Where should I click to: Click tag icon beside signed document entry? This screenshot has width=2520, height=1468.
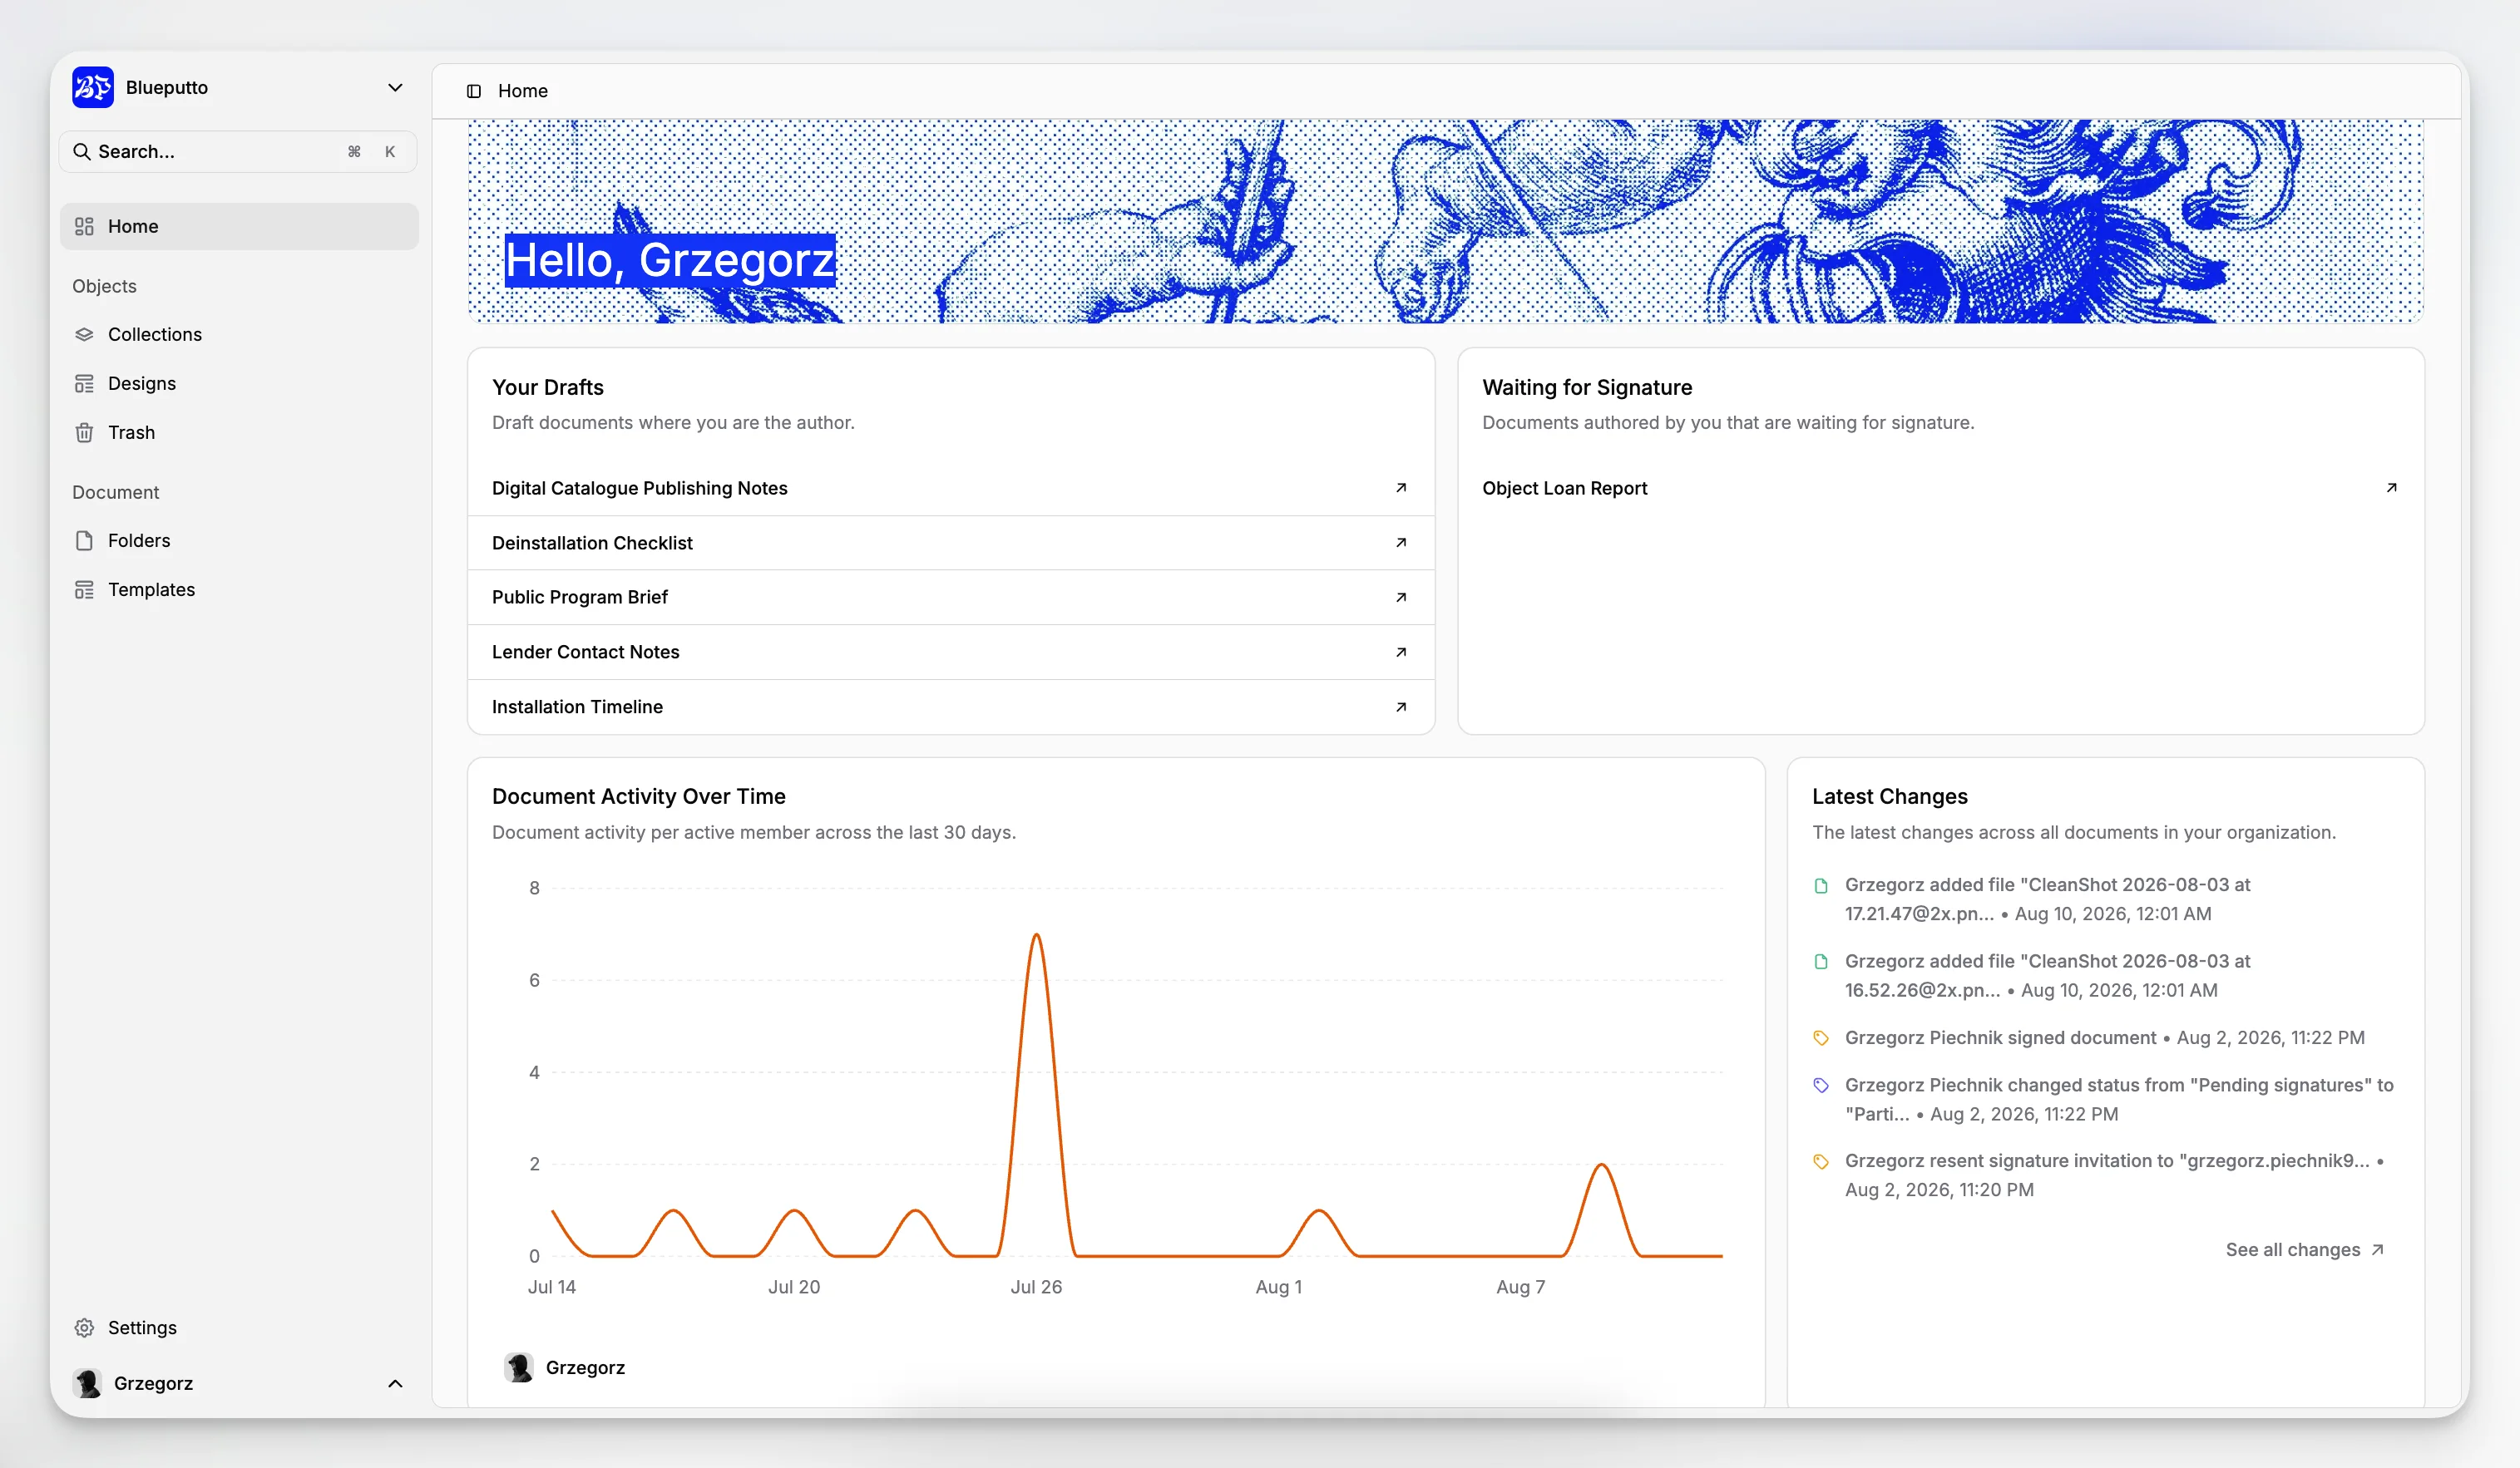tap(1821, 1038)
